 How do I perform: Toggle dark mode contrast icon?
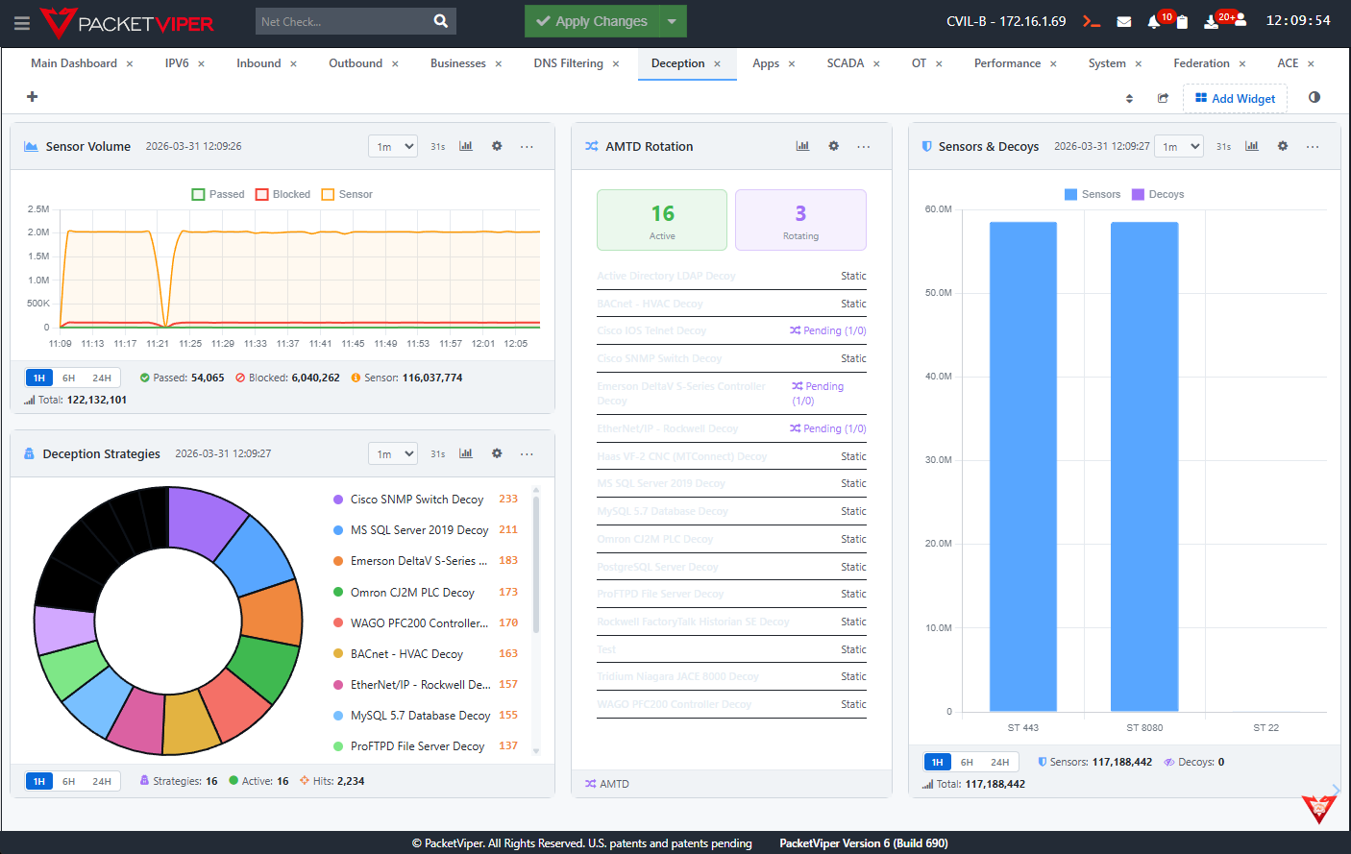1314,97
